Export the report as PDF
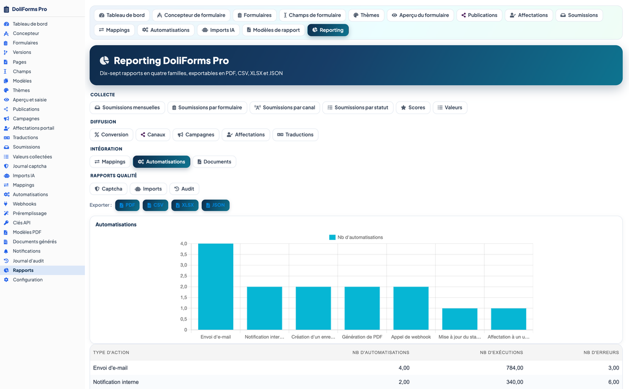 click(x=127, y=205)
